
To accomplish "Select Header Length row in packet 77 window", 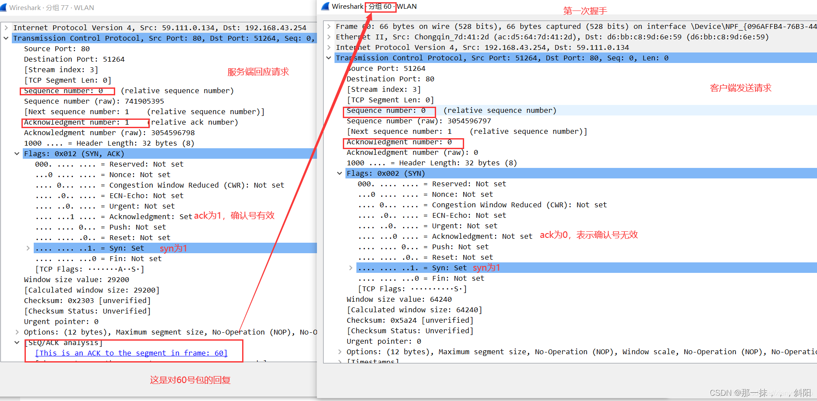I will [x=109, y=143].
